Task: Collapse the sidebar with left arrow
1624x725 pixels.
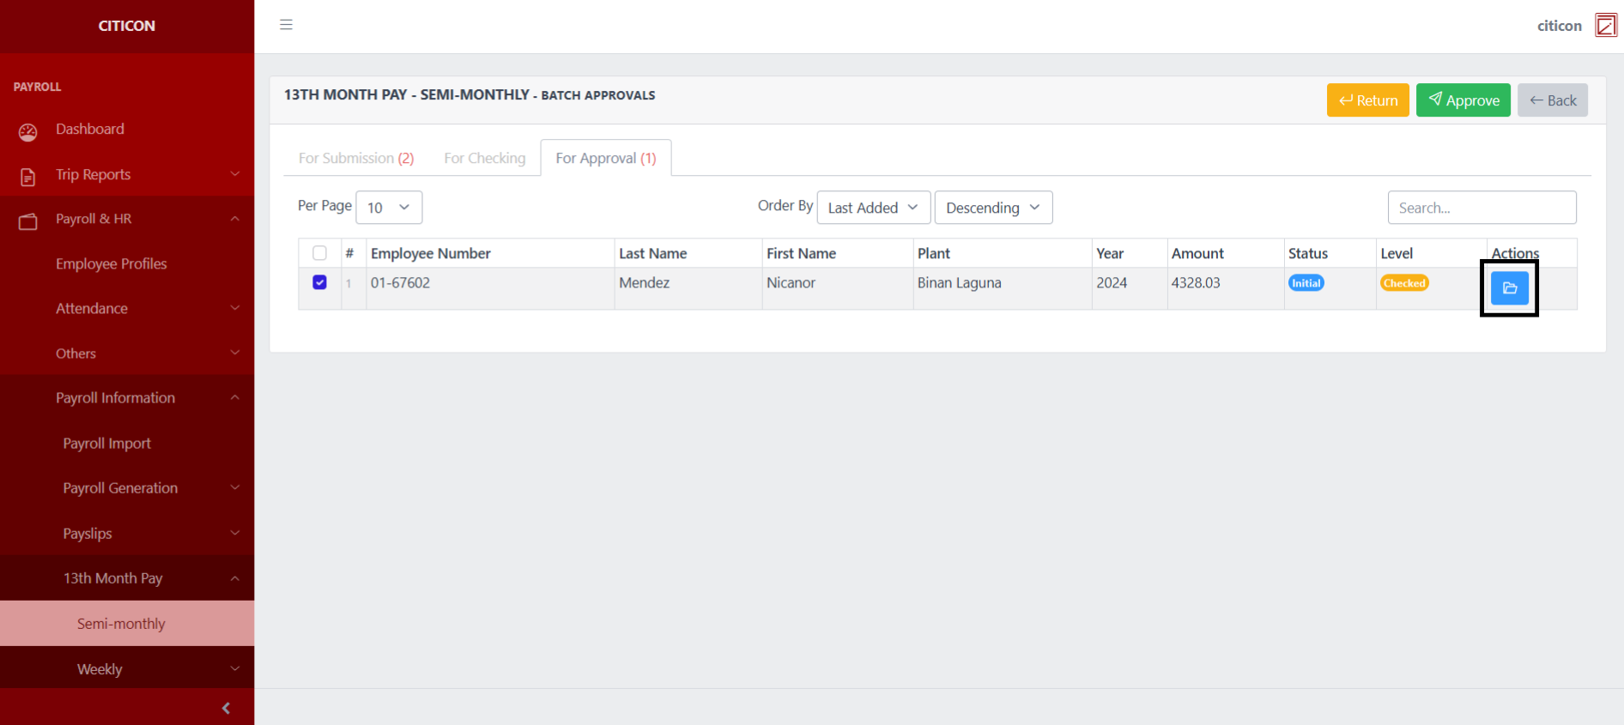Action: click(x=226, y=708)
